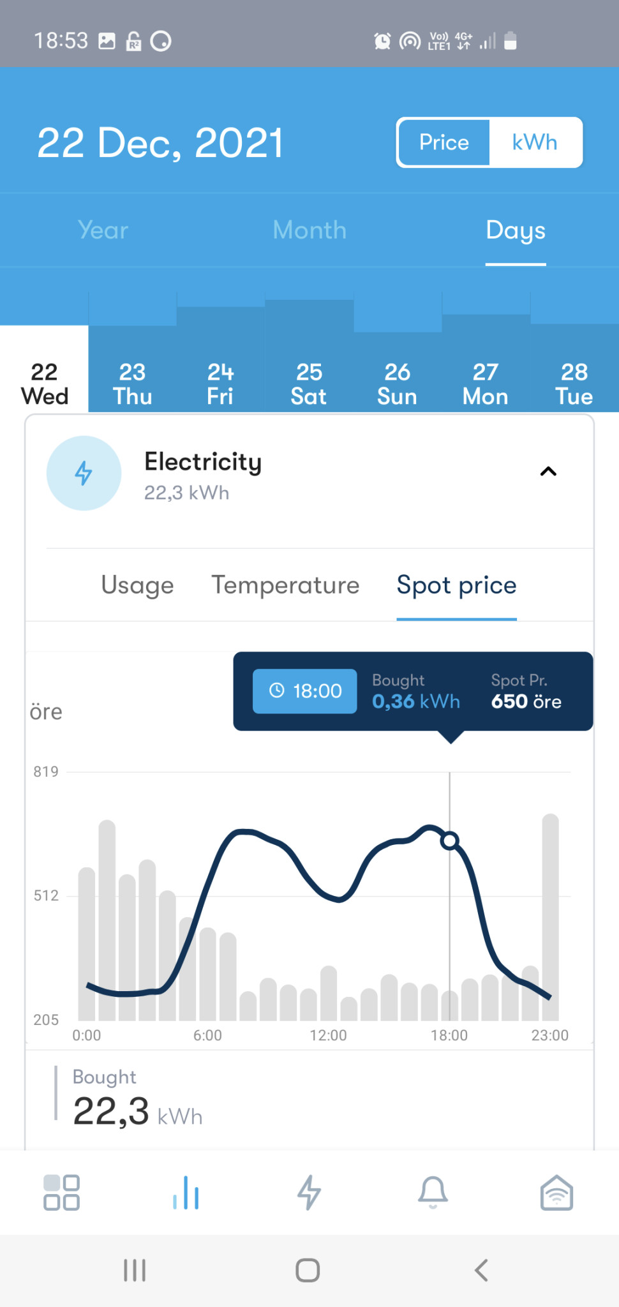This screenshot has width=619, height=1307.
Task: Show the Temperature tab
Action: [285, 585]
